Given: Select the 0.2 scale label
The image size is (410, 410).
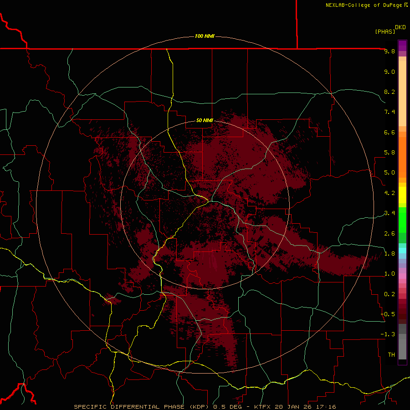Looking at the screenshot, I should click(x=389, y=294).
